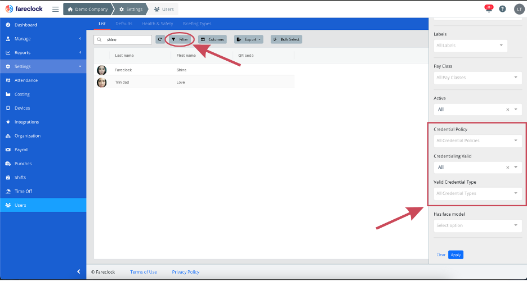
Task: Apply the selected filters
Action: 455,255
